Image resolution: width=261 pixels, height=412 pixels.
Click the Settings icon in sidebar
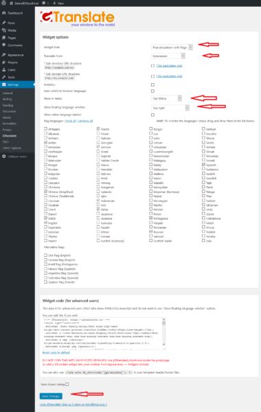3,84
